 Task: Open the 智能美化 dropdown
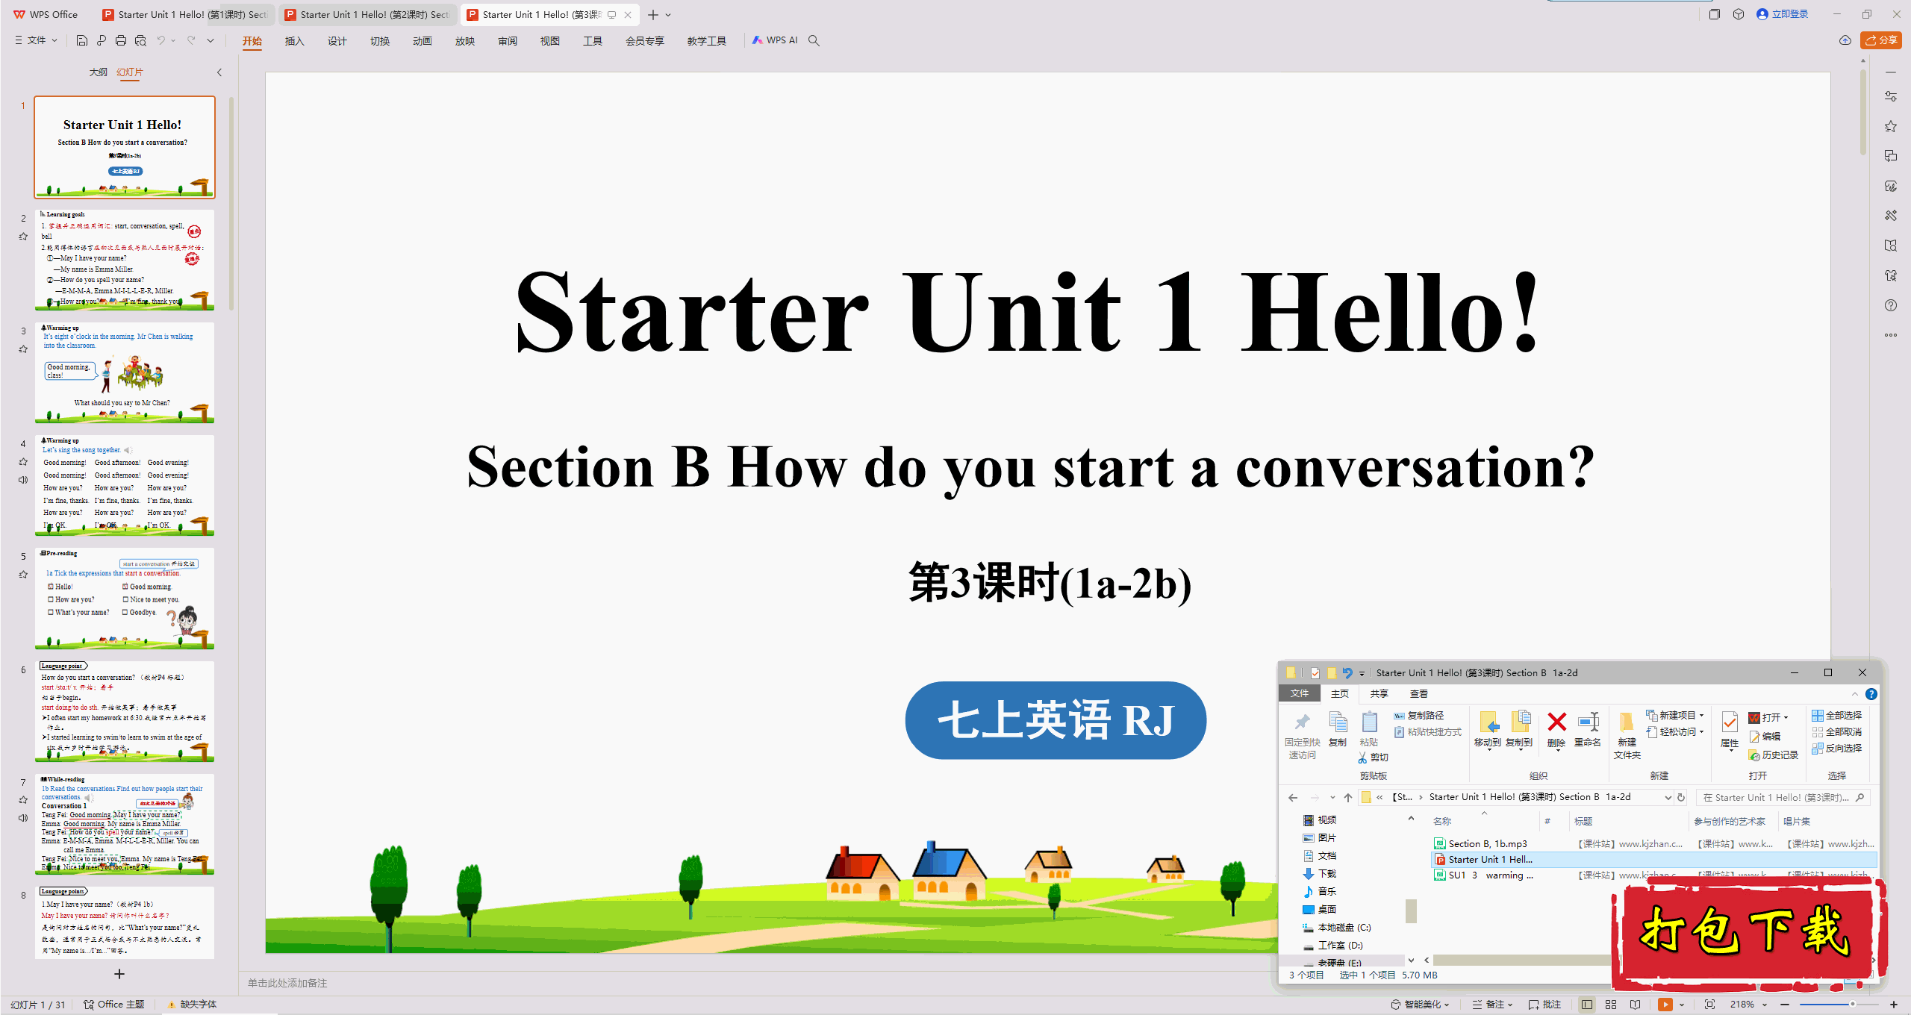tap(1421, 1005)
